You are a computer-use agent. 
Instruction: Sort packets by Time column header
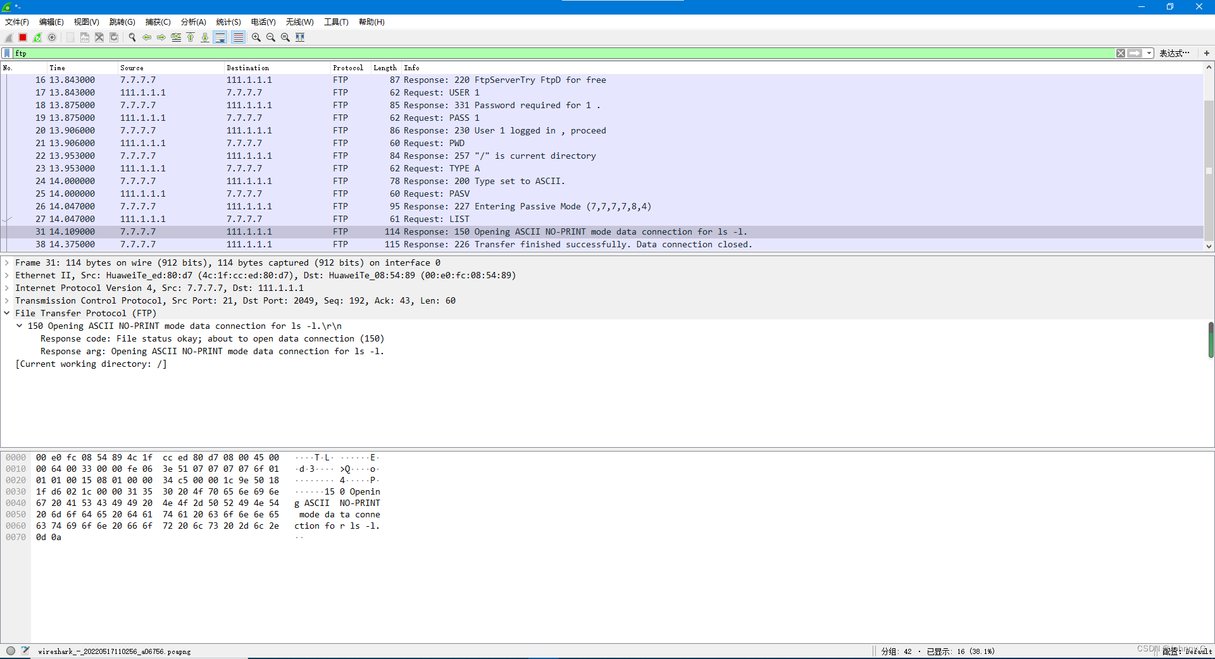click(x=82, y=68)
